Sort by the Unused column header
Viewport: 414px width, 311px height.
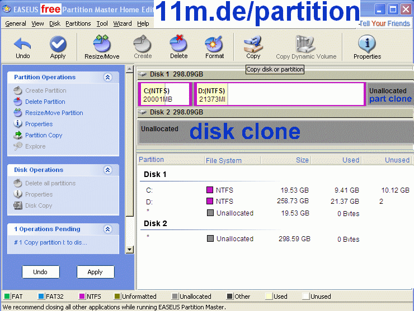(x=387, y=160)
